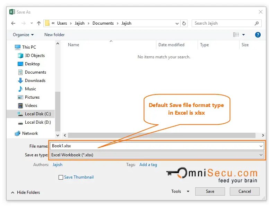Select This PC in navigation pane

(x=25, y=47)
